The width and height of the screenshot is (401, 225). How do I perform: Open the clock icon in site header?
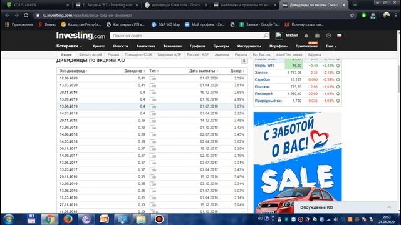click(328, 36)
